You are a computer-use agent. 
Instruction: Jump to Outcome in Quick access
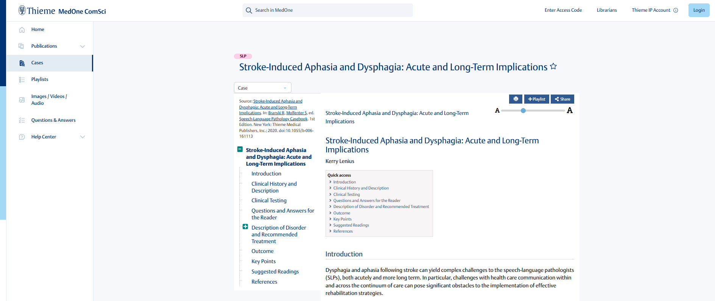pos(342,213)
